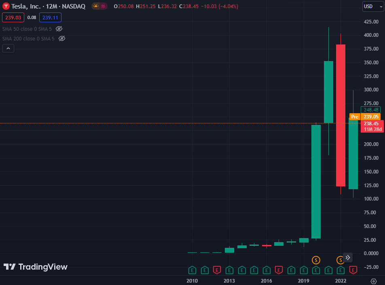Open the earnings marker above the 2010 label
The width and height of the screenshot is (385, 285).
click(192, 270)
